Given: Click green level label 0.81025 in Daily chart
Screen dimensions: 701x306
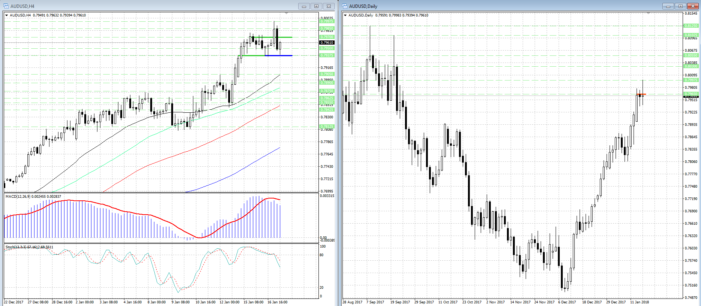Looking at the screenshot, I should pos(691,35).
